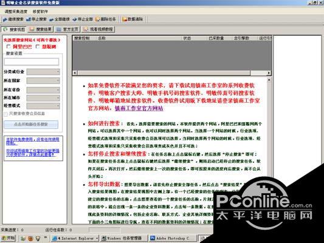
Task: Switch to the 官方主页 (official homepage) tab
Action: pos(67,29)
